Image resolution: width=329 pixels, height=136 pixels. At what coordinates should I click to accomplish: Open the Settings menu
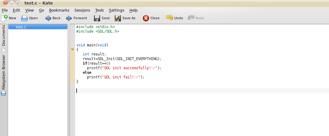click(116, 10)
